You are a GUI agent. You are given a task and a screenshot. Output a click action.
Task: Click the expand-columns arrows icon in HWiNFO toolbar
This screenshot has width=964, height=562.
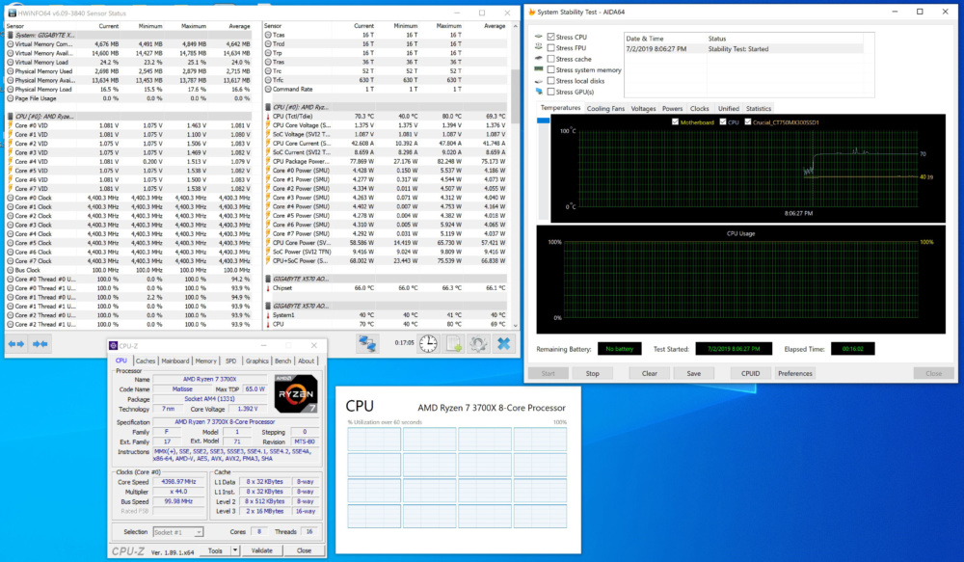(x=16, y=344)
